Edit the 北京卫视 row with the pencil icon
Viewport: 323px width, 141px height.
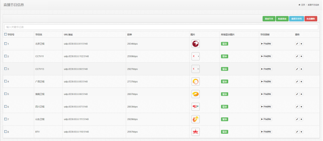point(297,44)
